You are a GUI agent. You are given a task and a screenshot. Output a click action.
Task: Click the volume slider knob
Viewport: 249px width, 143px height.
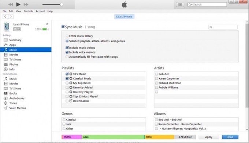tap(62, 4)
